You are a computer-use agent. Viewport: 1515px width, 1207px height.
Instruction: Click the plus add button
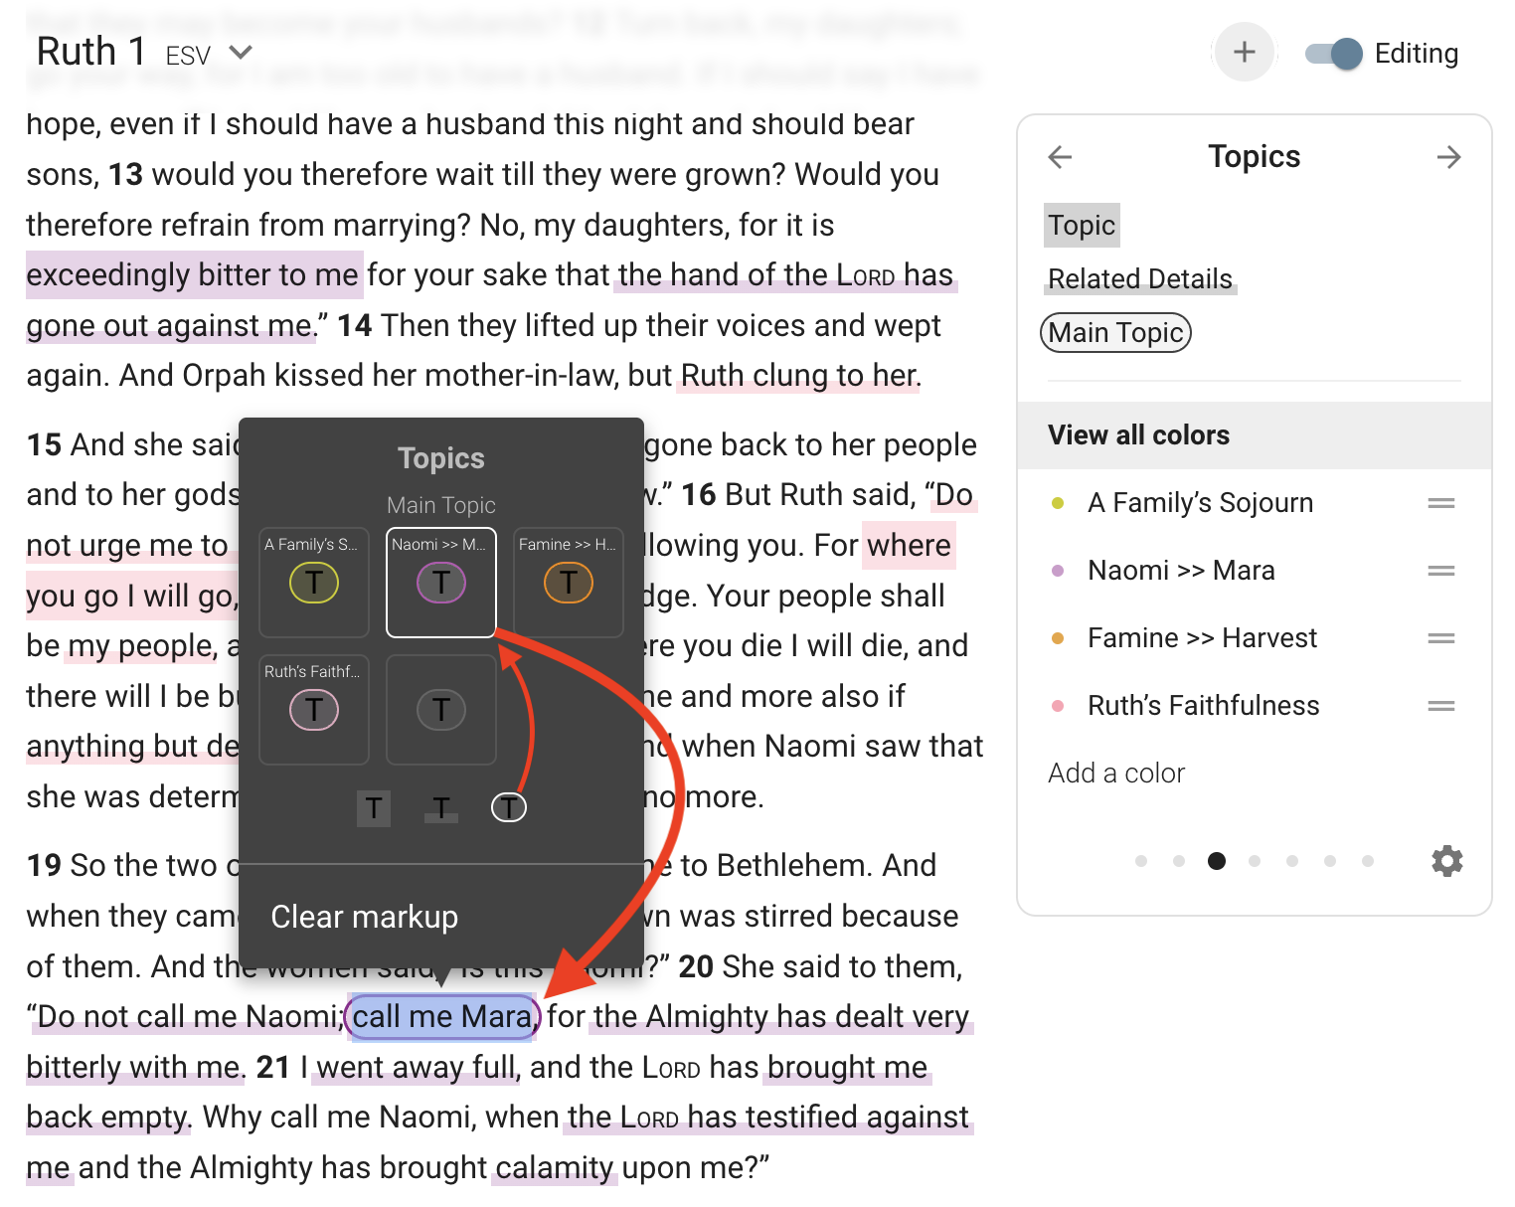coord(1244,52)
